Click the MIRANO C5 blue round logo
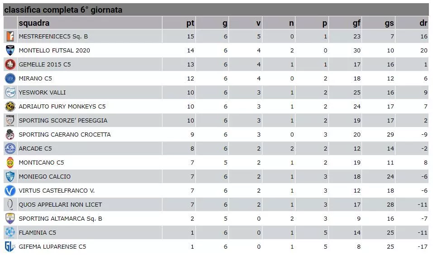Viewport: 433px width, 255px height. tap(10, 78)
